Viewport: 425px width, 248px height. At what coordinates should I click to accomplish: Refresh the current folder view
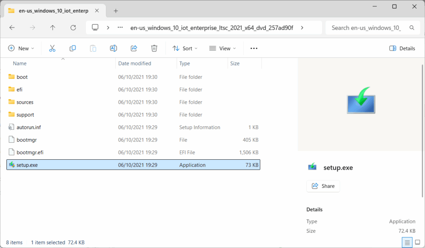[x=73, y=28]
